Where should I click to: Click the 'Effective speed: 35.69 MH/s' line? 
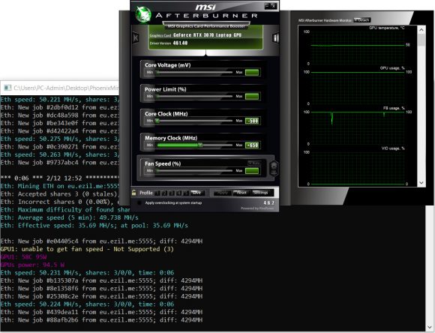(94, 225)
